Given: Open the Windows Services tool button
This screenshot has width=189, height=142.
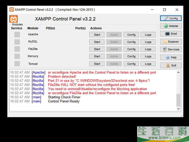Looking at the screenshot, I should (x=171, y=49).
